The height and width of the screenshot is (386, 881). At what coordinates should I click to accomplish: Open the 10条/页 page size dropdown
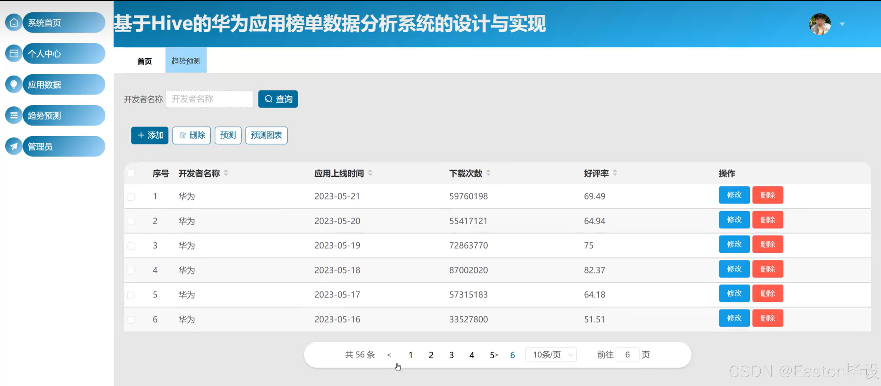551,355
